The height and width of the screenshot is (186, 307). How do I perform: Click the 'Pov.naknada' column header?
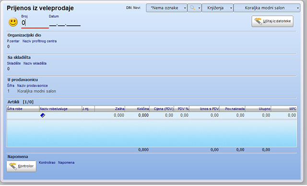click(x=232, y=109)
